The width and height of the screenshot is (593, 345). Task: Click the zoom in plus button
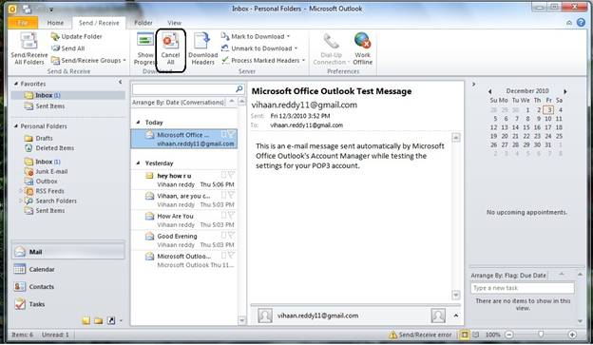pos(572,335)
